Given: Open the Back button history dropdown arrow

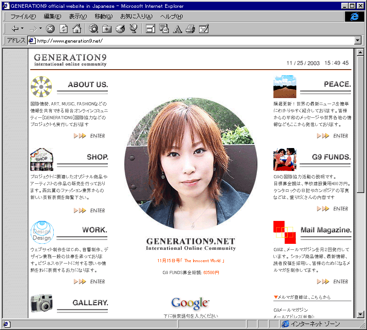Looking at the screenshot, I should click(22, 28).
